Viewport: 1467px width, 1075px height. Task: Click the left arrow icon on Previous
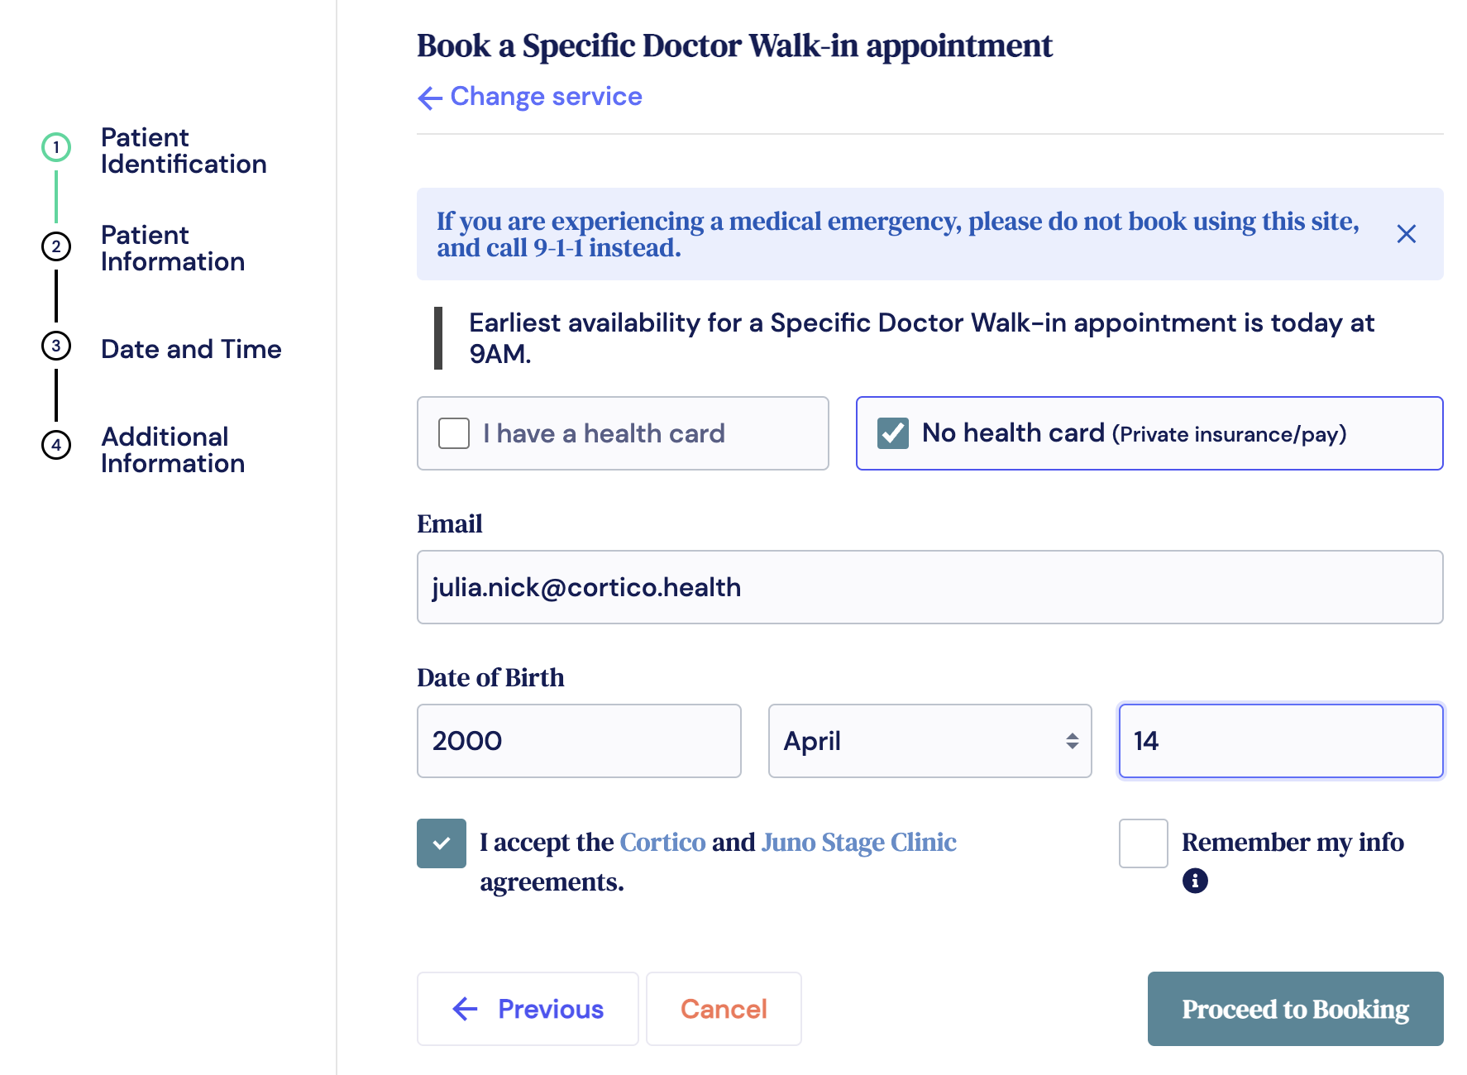[466, 1009]
